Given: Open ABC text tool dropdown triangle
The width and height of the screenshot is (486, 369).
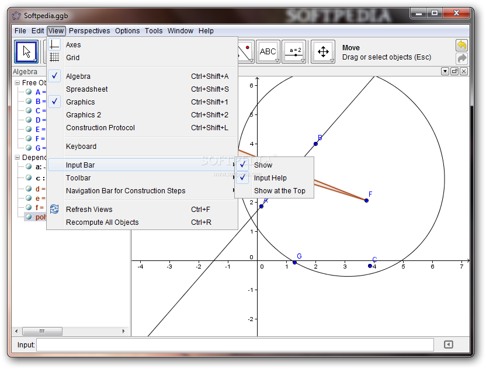Looking at the screenshot, I should pos(277,61).
